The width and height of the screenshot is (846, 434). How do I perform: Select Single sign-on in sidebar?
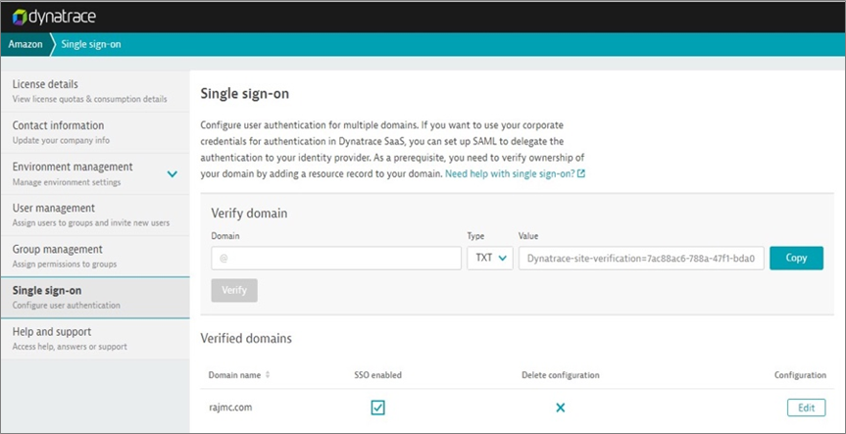pyautogui.click(x=95, y=298)
